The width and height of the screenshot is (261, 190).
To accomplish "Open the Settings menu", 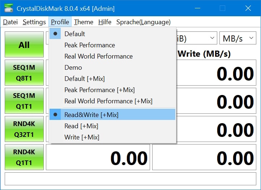I will click(34, 22).
